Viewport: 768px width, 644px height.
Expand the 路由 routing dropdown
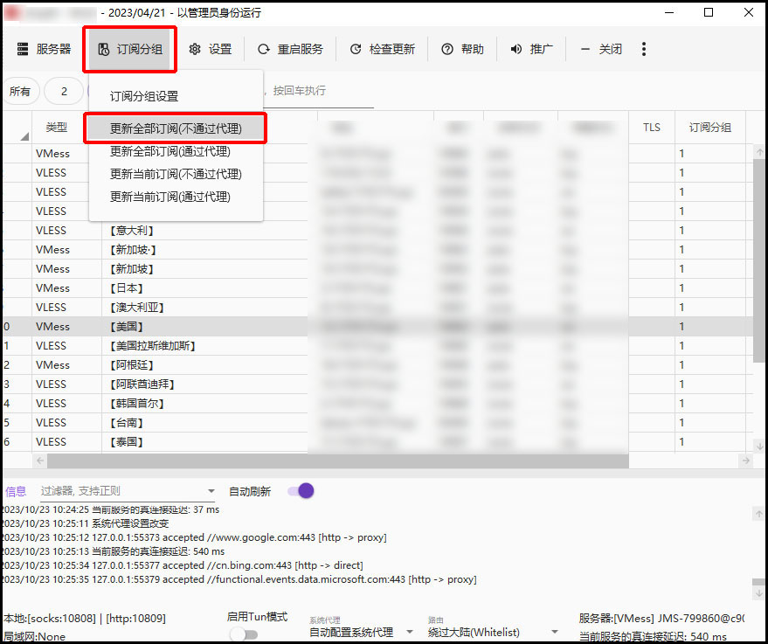pyautogui.click(x=553, y=632)
